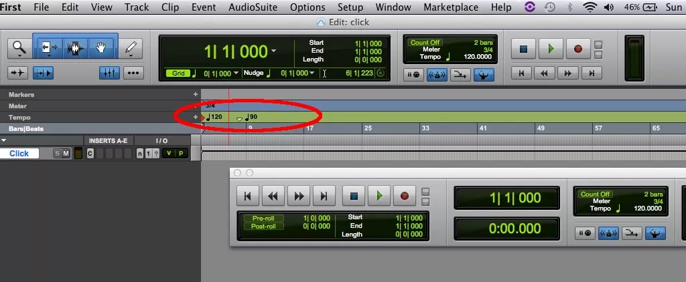Return to zero in Edit window transport
Viewport: 686px width, 282px height.
point(521,74)
